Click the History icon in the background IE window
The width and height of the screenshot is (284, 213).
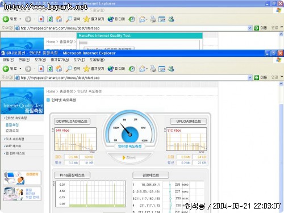[132, 19]
